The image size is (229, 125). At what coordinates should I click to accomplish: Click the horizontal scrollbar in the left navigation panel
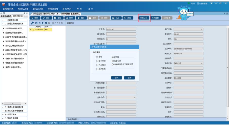(13, 104)
